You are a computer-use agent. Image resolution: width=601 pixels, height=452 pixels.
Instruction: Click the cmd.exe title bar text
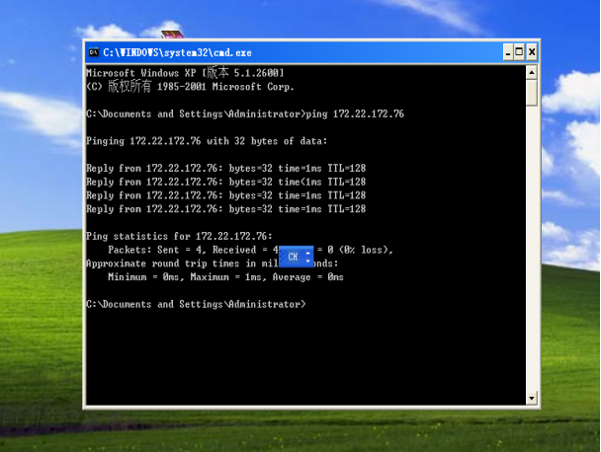pos(177,53)
